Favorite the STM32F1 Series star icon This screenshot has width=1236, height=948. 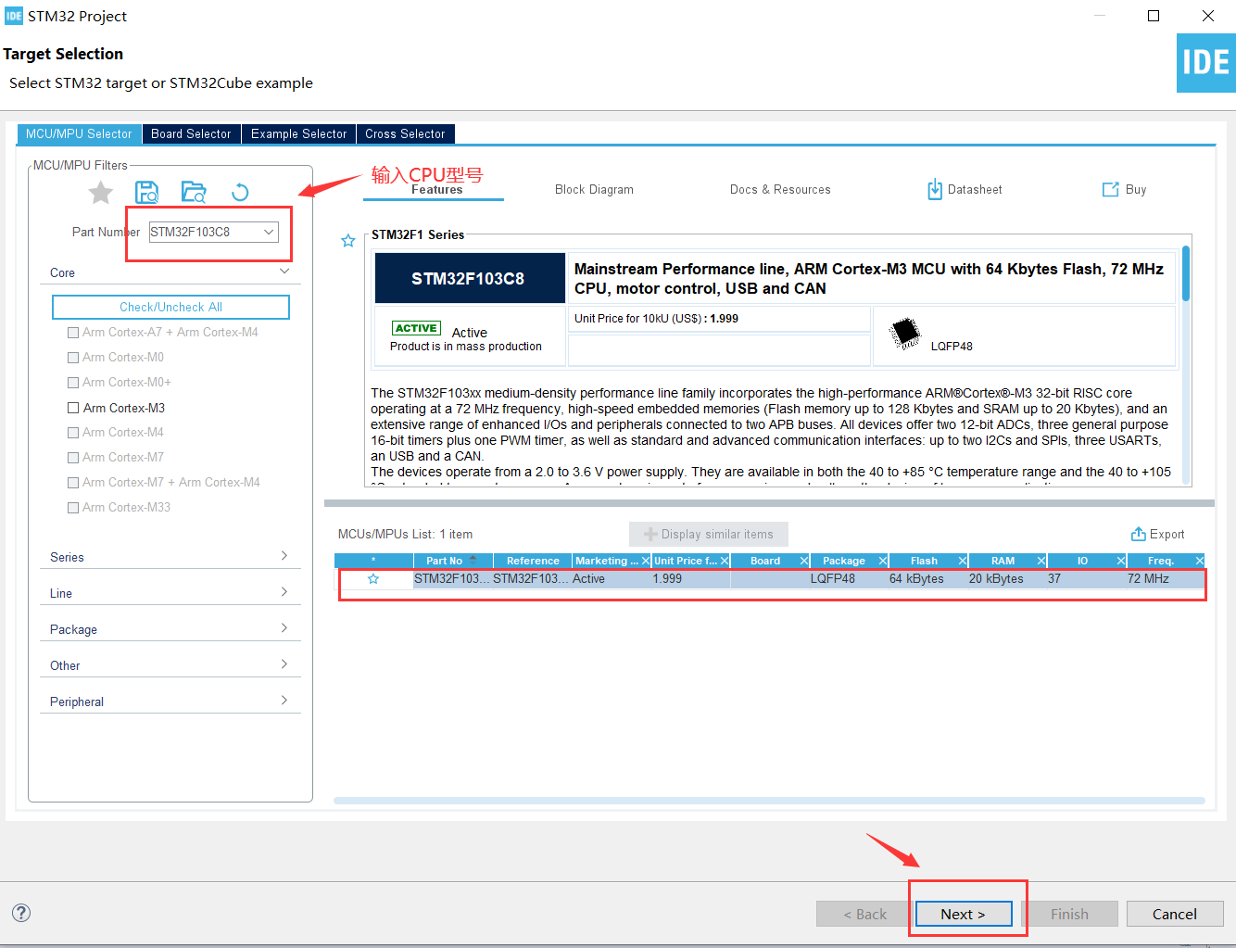tap(348, 241)
